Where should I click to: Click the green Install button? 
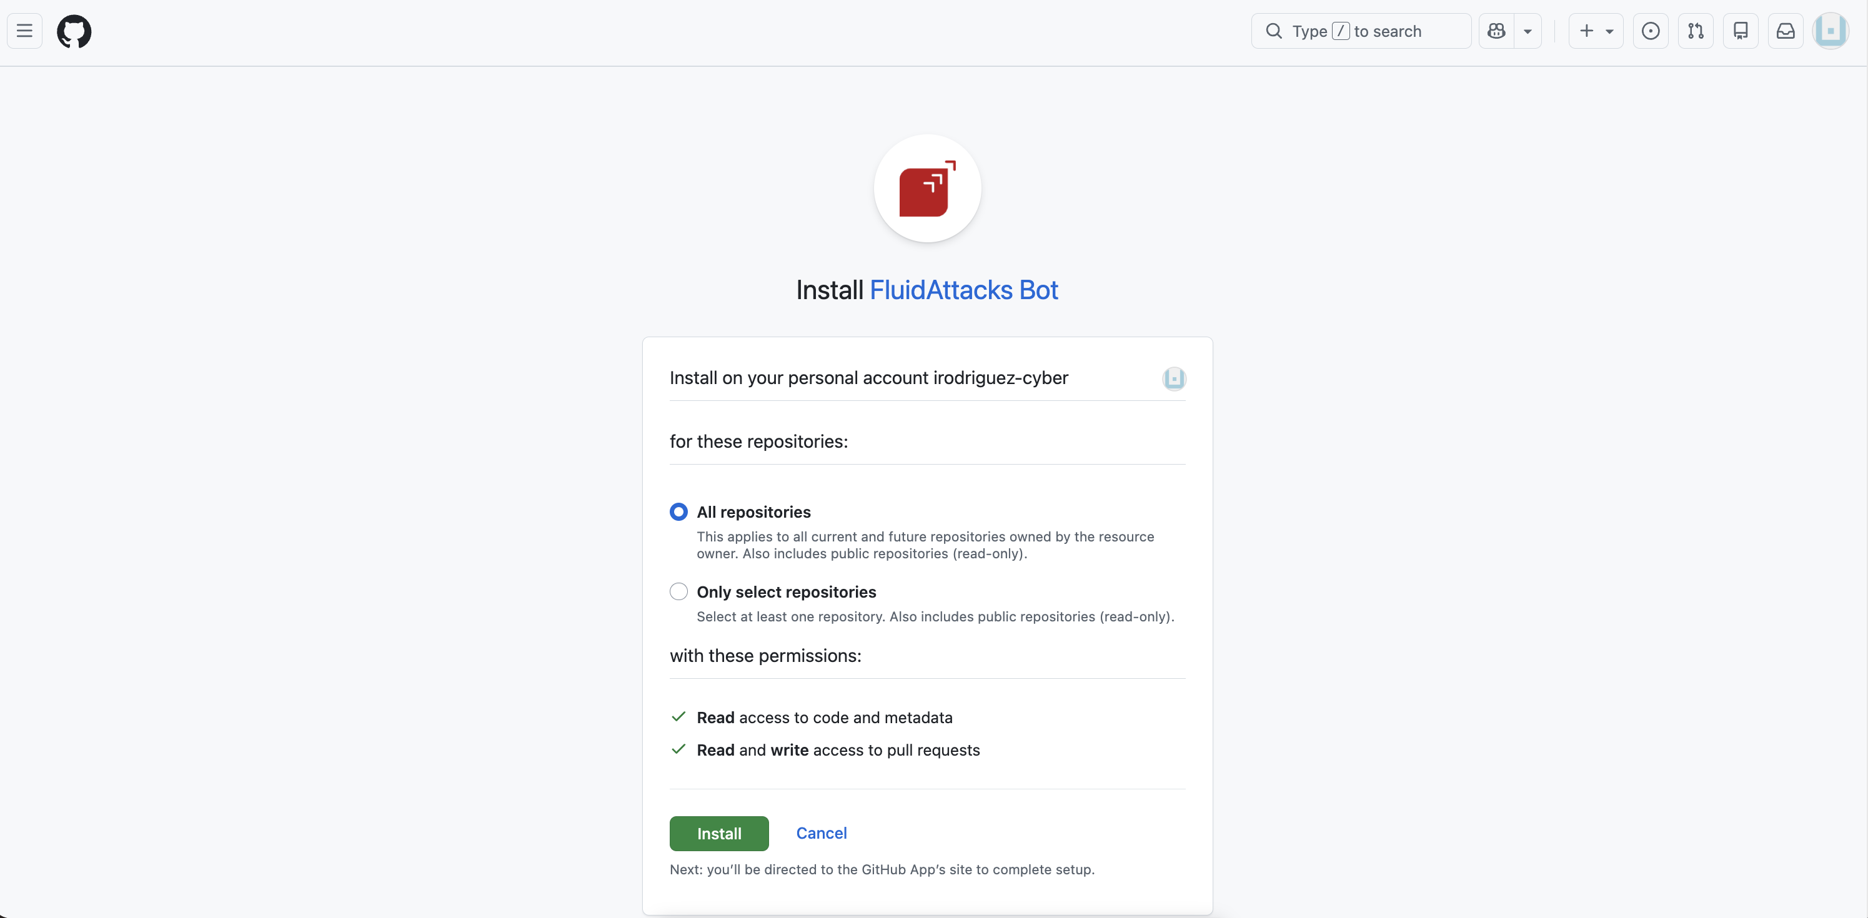[718, 833]
